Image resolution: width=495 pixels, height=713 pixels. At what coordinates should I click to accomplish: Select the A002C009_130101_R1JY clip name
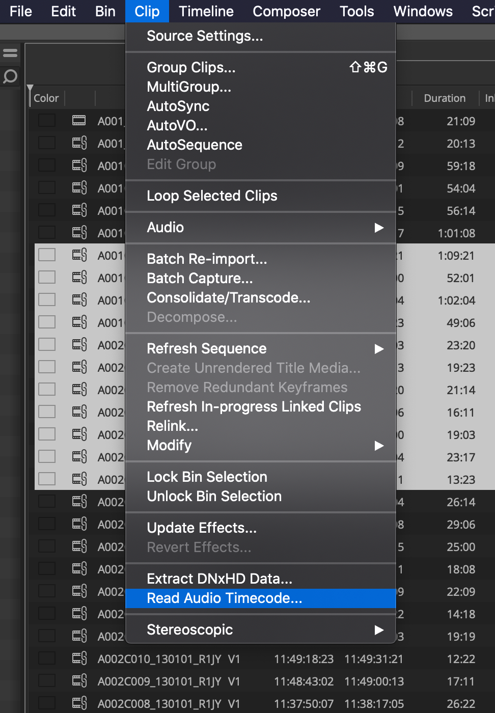(x=159, y=681)
